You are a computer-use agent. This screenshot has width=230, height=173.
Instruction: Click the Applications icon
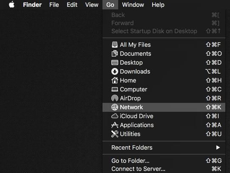pos(114,125)
